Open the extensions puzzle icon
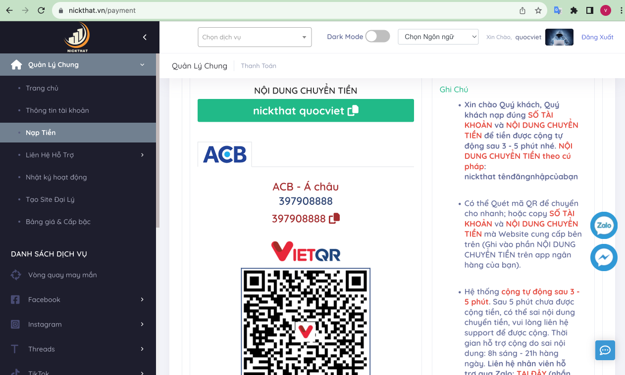The image size is (625, 375). (574, 10)
